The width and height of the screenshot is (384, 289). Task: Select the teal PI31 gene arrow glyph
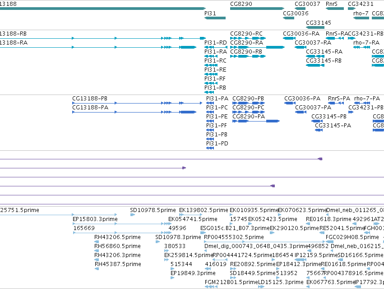pos(215,18)
